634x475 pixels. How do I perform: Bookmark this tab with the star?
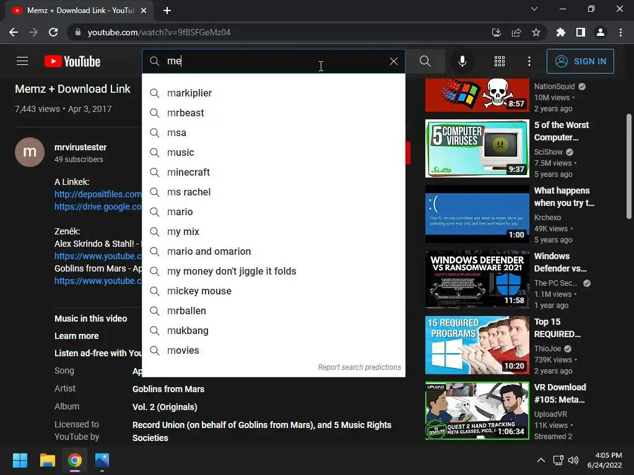(536, 32)
